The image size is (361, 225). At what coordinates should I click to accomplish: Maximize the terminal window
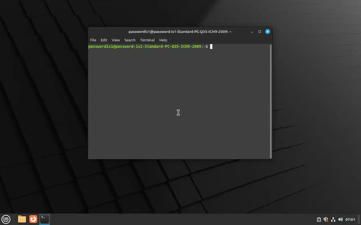coord(260,31)
